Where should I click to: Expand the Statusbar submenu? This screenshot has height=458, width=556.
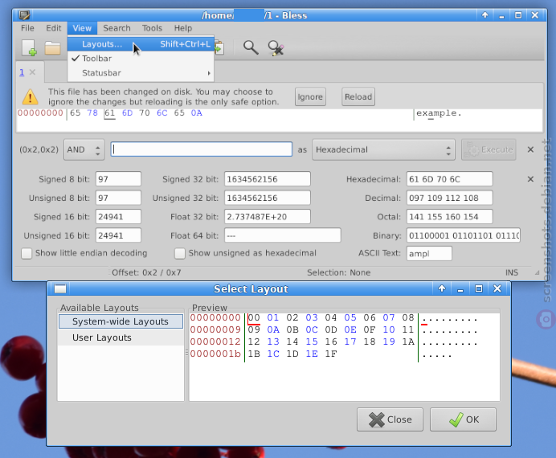pyautogui.click(x=141, y=73)
